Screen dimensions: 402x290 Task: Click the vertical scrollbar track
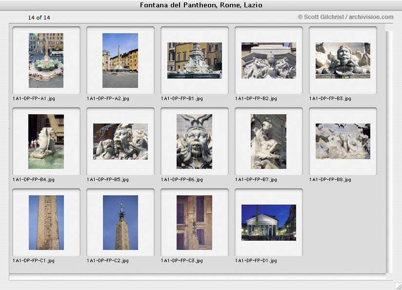pos(389,152)
